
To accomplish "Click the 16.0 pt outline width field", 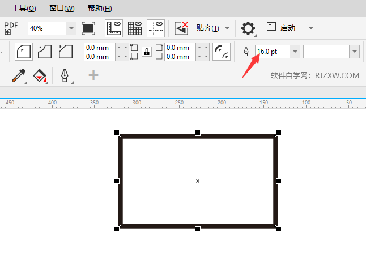I will click(x=273, y=52).
